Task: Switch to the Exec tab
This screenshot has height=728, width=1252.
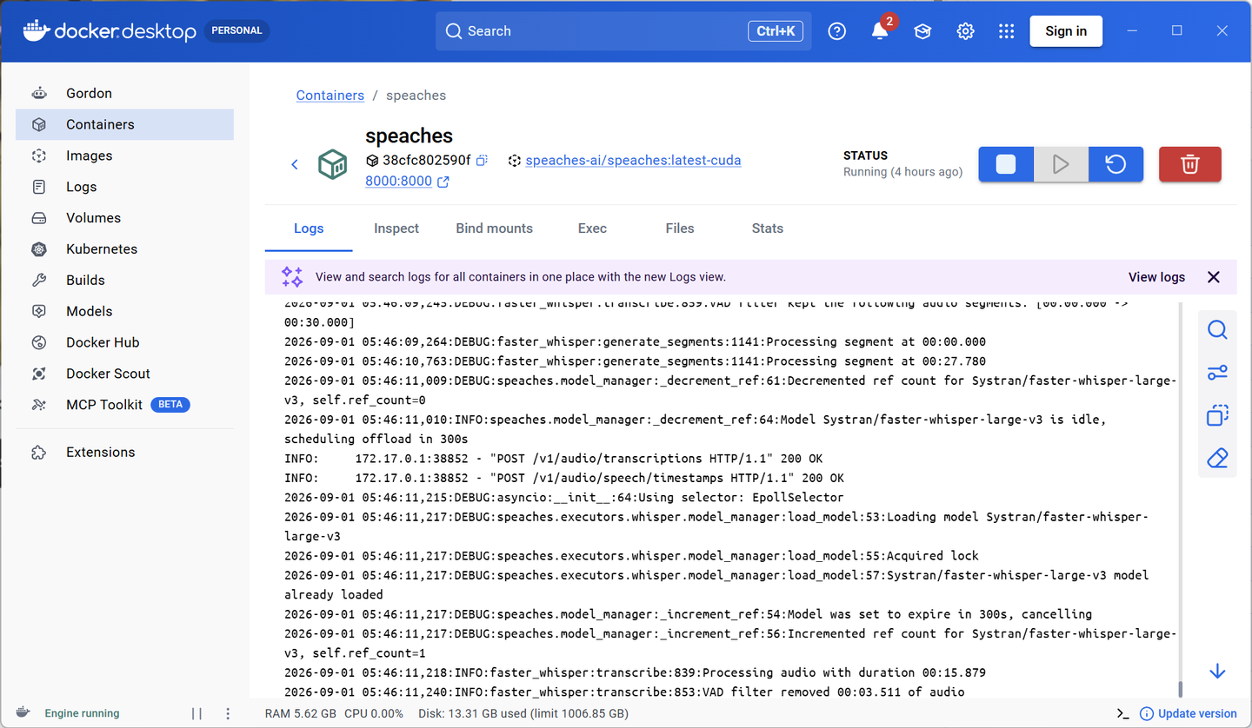Action: pyautogui.click(x=592, y=228)
